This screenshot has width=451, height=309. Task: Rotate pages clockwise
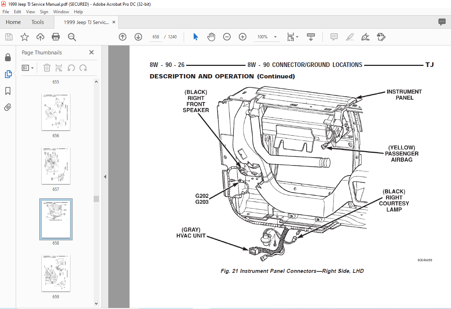click(x=83, y=68)
